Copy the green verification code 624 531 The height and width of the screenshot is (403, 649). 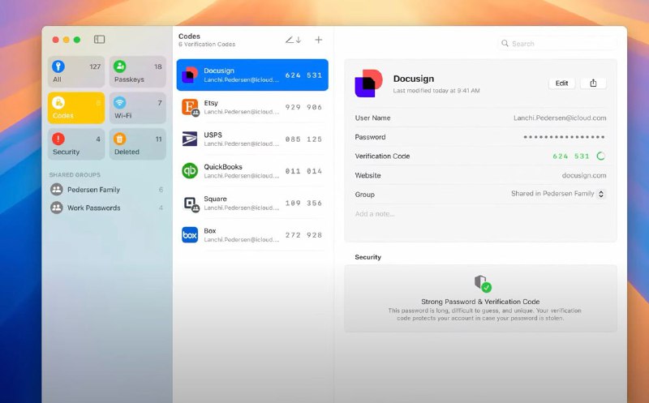[x=570, y=156]
